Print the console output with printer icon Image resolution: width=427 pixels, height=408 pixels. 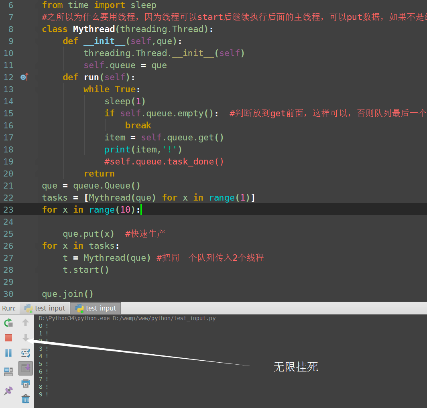pos(26,384)
